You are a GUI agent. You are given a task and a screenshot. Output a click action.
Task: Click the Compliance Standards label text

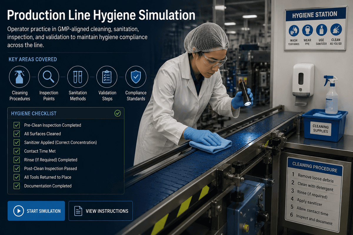(136, 96)
